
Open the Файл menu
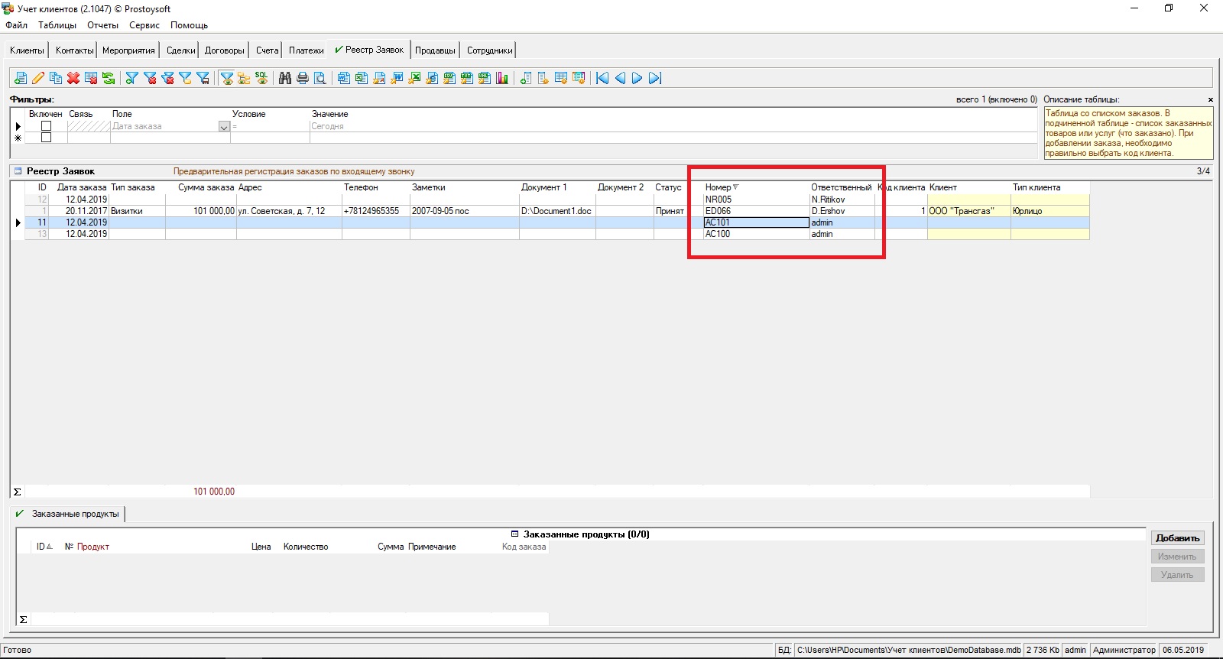(x=16, y=25)
